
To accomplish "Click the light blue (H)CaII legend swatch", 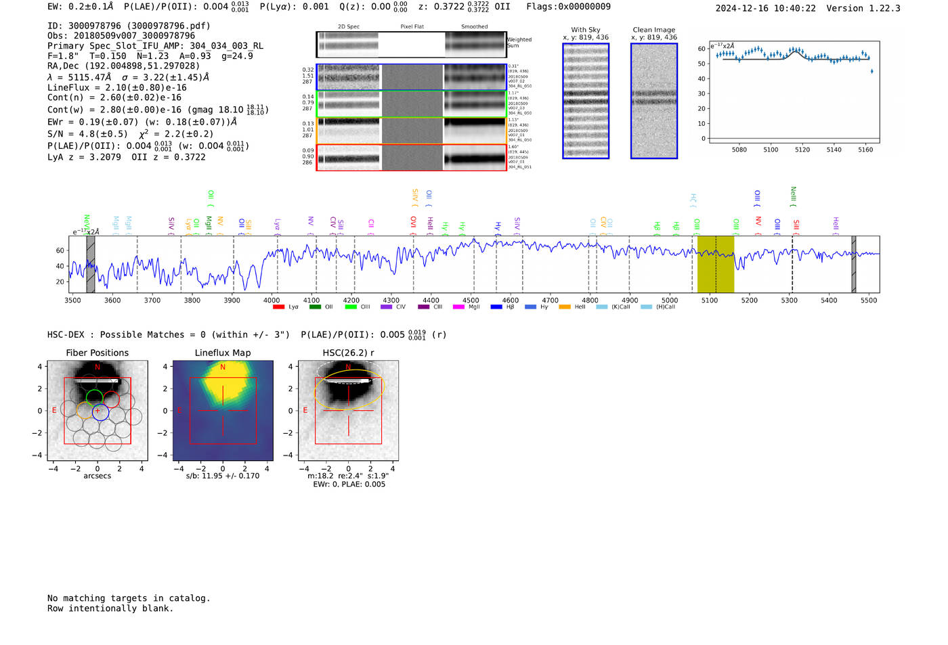I will (647, 307).
